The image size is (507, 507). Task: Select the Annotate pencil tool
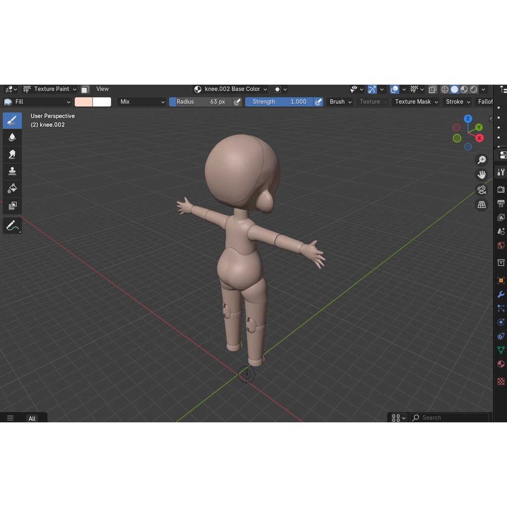click(x=12, y=225)
